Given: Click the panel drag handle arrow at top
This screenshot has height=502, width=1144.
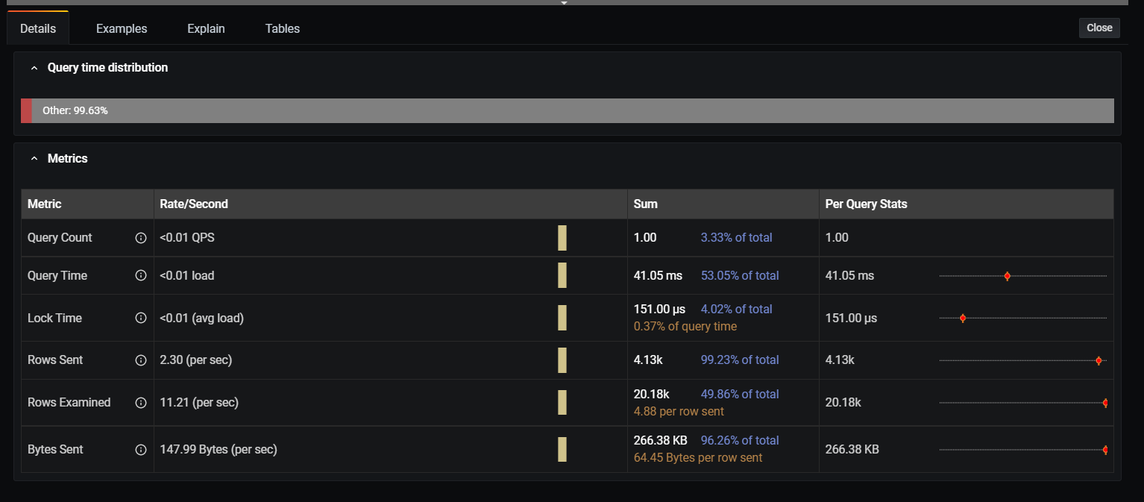Looking at the screenshot, I should [565, 3].
